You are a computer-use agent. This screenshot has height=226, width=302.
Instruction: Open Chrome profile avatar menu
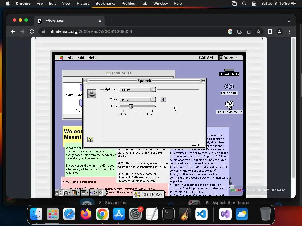(280, 31)
